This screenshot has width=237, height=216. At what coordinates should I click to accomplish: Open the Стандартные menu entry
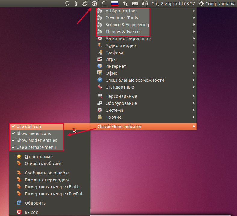click(143, 87)
